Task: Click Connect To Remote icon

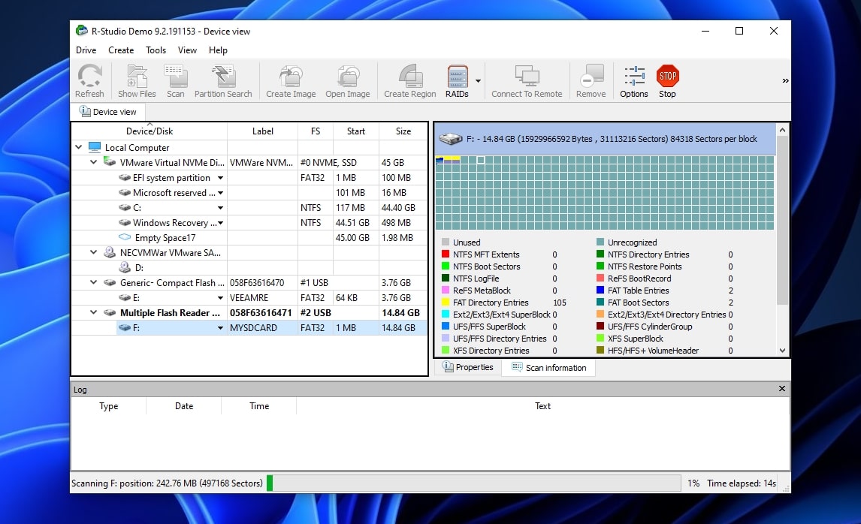Action: [528, 80]
